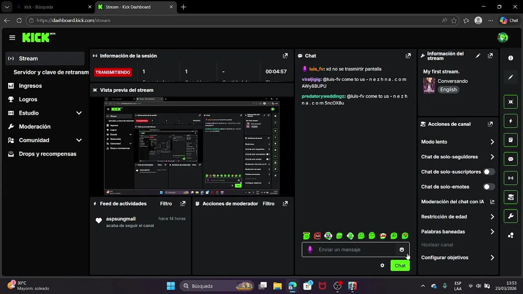
Task: Click the stream preview thumbnail
Action: click(x=192, y=146)
